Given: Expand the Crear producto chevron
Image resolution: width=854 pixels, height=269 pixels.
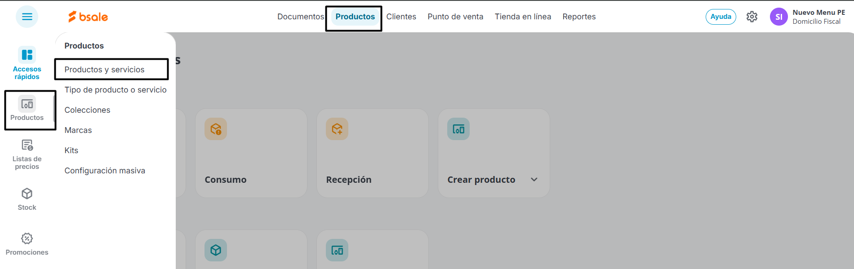Looking at the screenshot, I should pyautogui.click(x=534, y=180).
